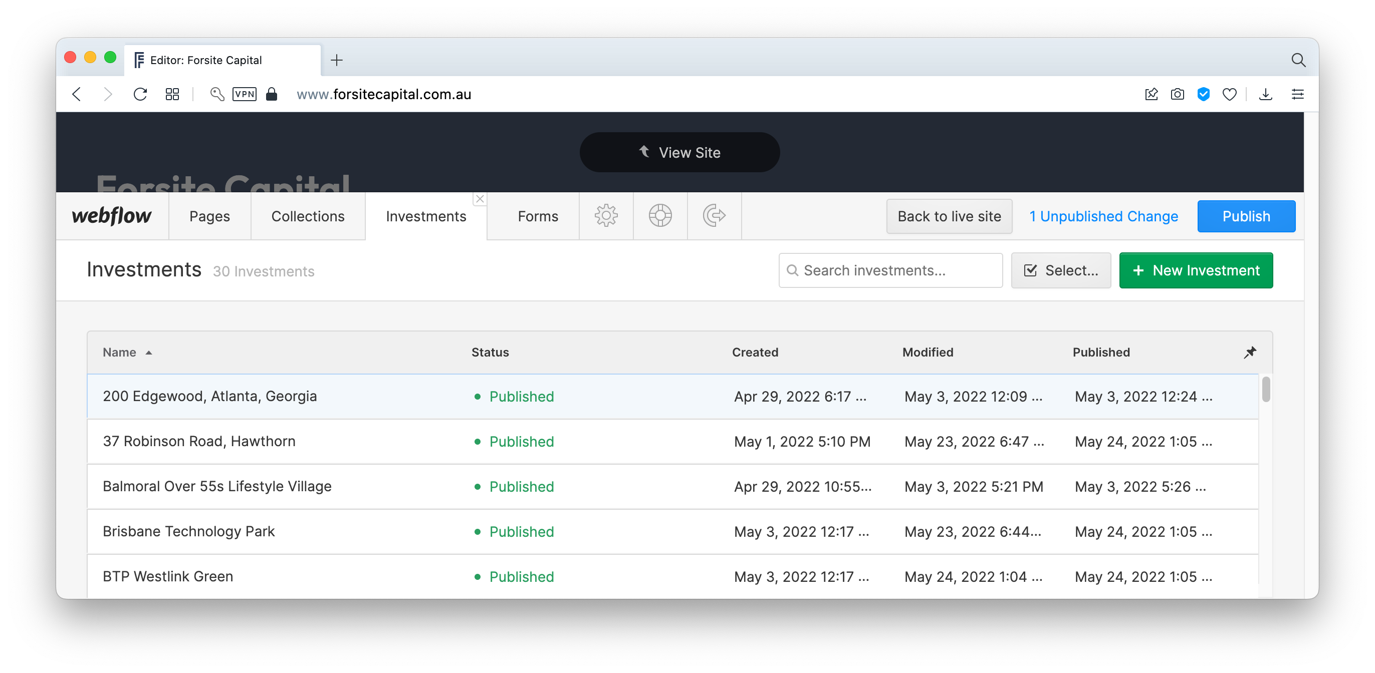Open a new browser tab
Image resolution: width=1375 pixels, height=673 pixels.
(x=337, y=60)
